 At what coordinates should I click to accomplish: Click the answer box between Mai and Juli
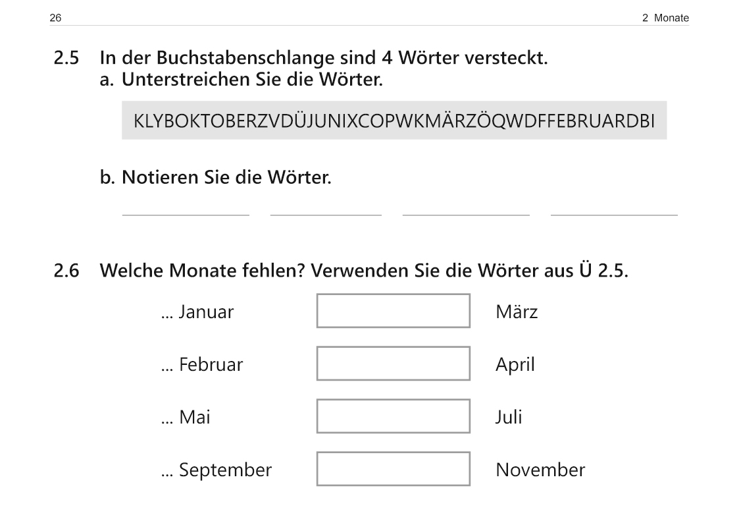tap(393, 416)
